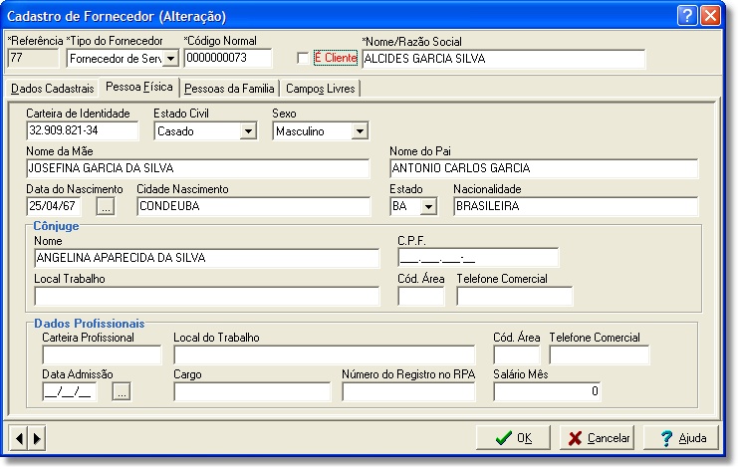Click the Cargo field

point(252,391)
